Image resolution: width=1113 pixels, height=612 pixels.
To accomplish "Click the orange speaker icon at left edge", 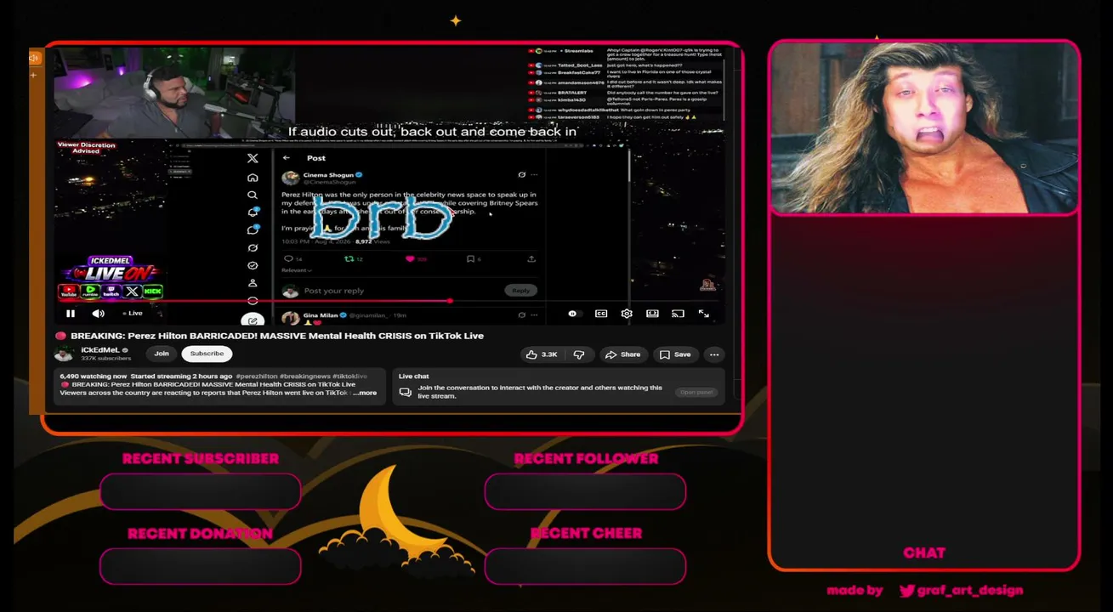I will click(34, 59).
